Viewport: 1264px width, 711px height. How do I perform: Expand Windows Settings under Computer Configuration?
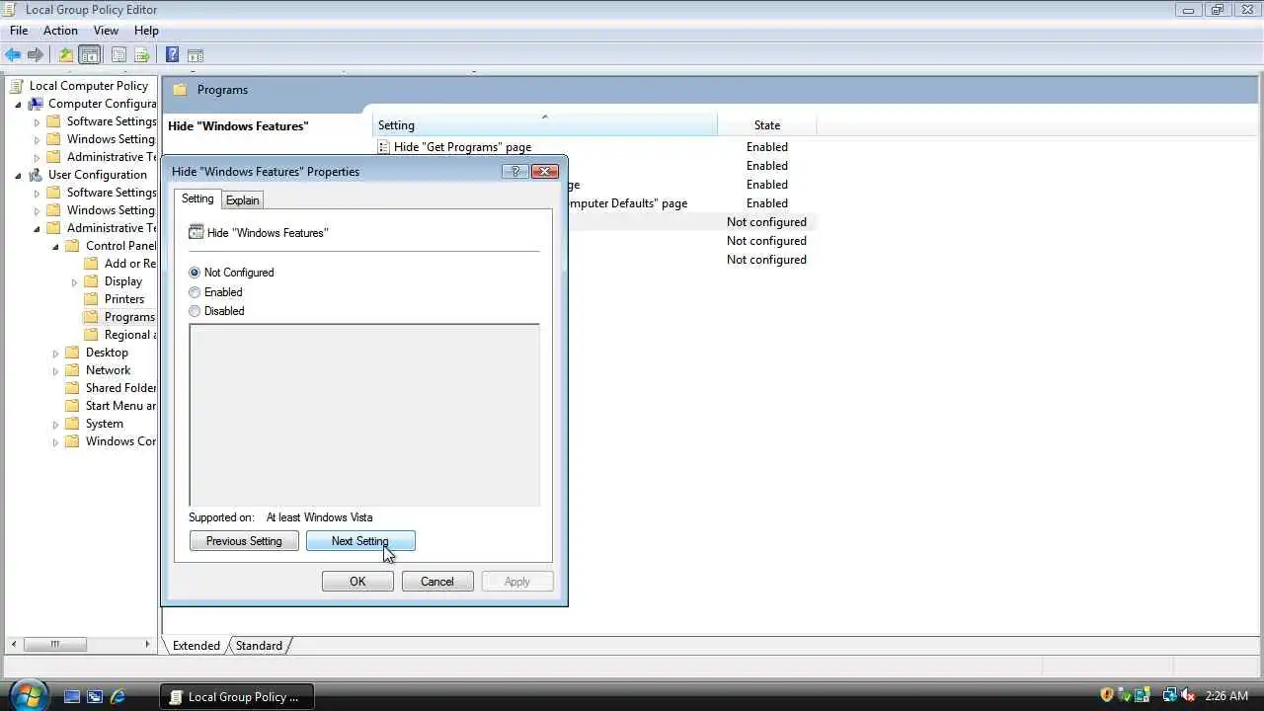[37, 139]
